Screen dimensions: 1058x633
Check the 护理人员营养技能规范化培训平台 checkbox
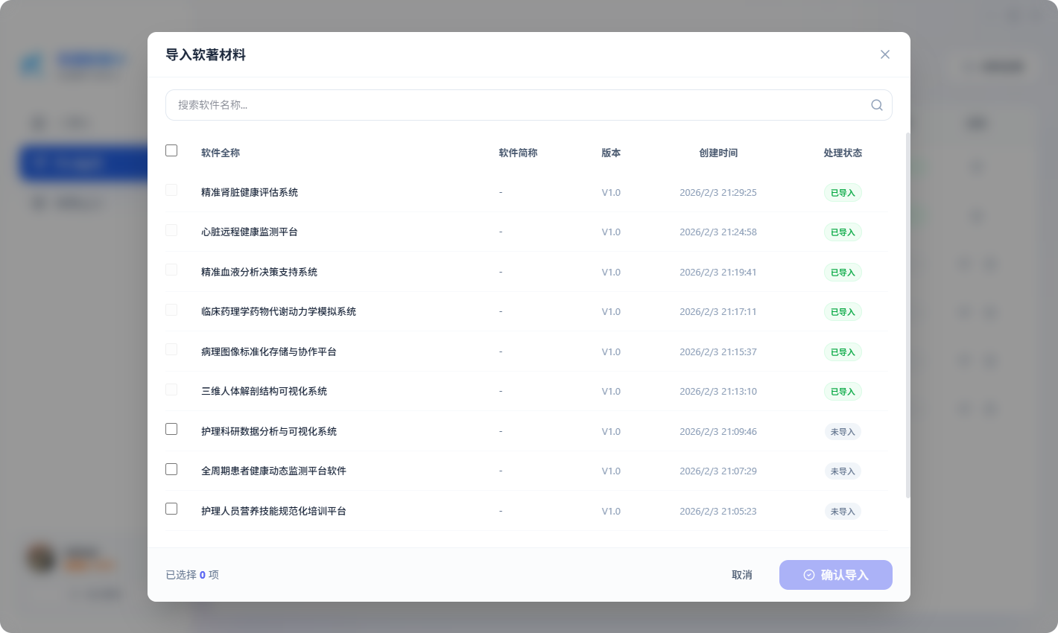tap(171, 509)
